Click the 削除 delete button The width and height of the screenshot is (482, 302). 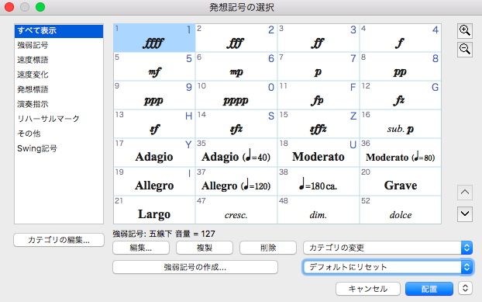[268, 248]
